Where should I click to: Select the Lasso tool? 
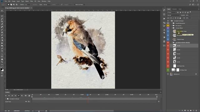pyautogui.click(x=2, y=16)
